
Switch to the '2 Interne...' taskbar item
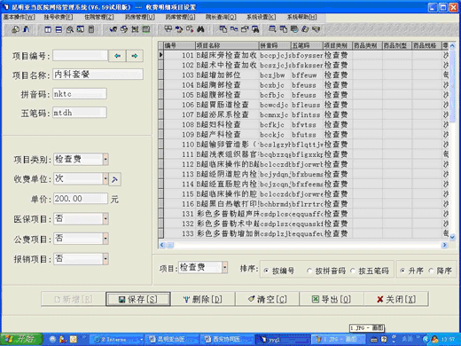tap(116, 339)
